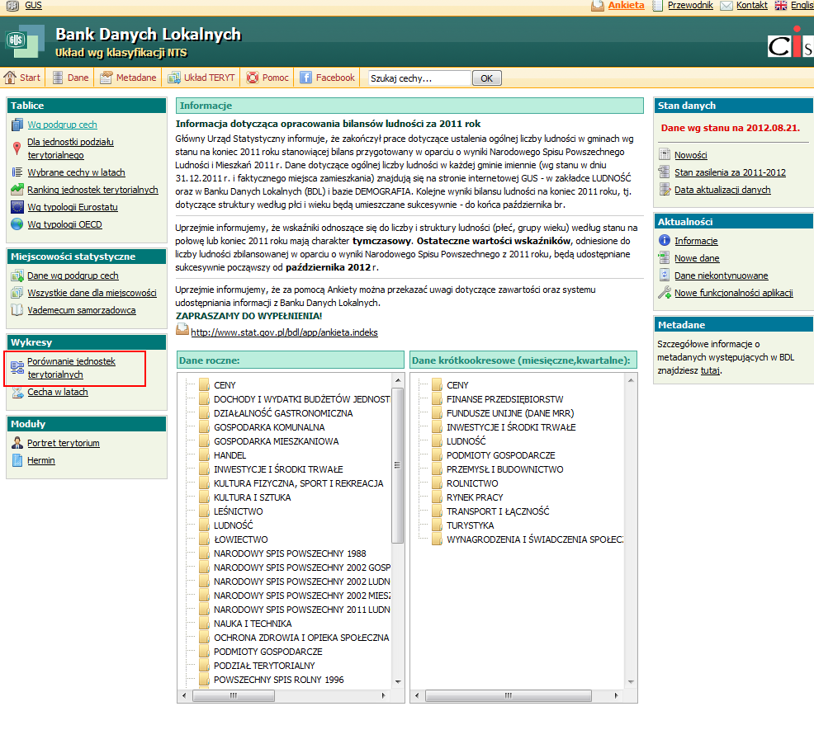Expand short-term RYNEK PRACY folder
The height and width of the screenshot is (730, 814).
coord(437,497)
